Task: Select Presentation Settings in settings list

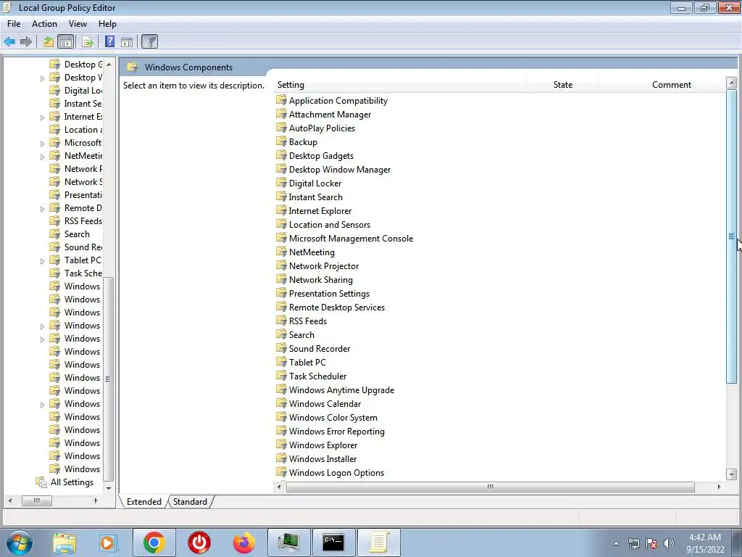Action: pyautogui.click(x=329, y=293)
